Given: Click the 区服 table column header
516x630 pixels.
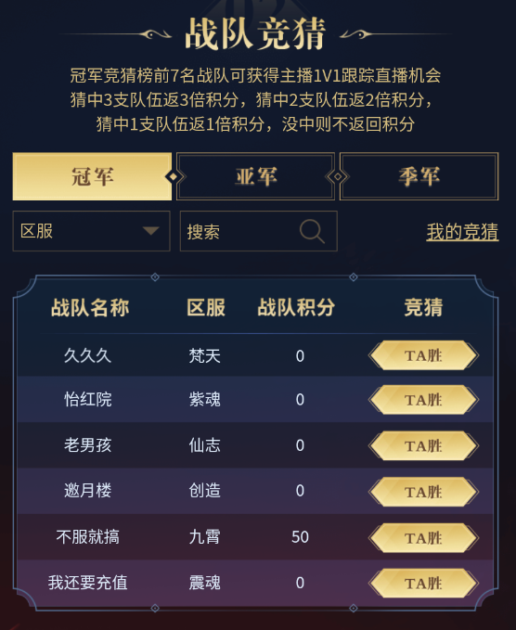Looking at the screenshot, I should tap(206, 308).
